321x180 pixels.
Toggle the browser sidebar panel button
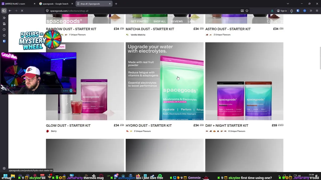pyautogui.click(x=4, y=11)
